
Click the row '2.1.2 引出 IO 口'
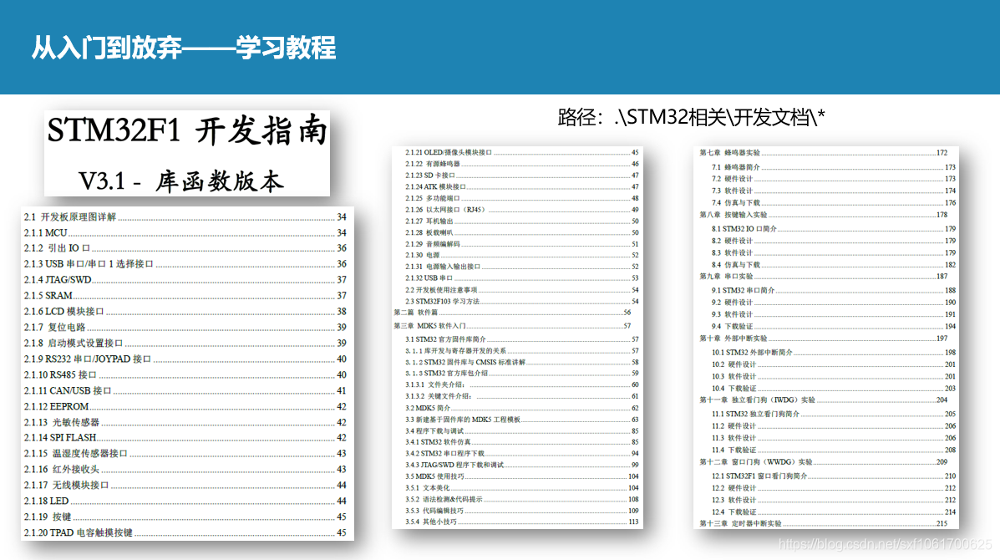185,248
